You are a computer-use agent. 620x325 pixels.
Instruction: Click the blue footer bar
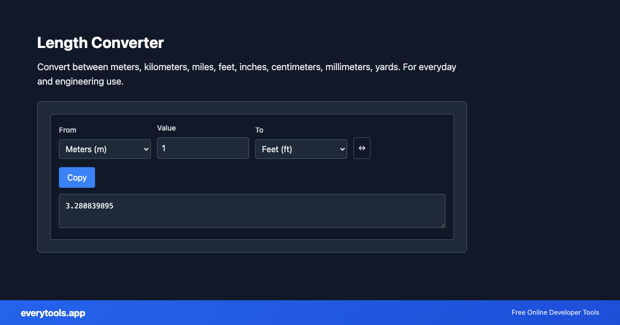(310, 313)
